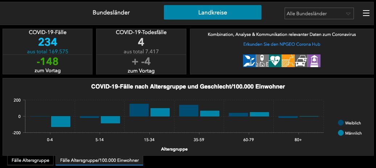Open the Erkunden Sie den NPGEO Corona Hub link
This screenshot has width=376, height=168.
pyautogui.click(x=282, y=44)
